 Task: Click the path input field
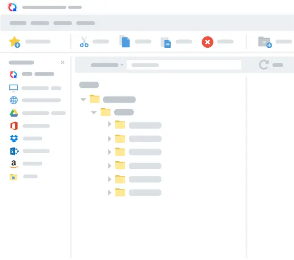tap(184, 65)
